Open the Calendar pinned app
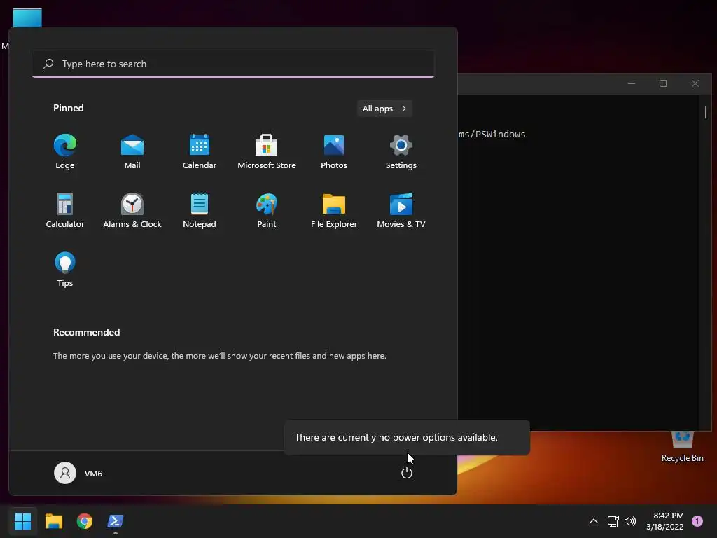The height and width of the screenshot is (538, 717). pos(200,152)
